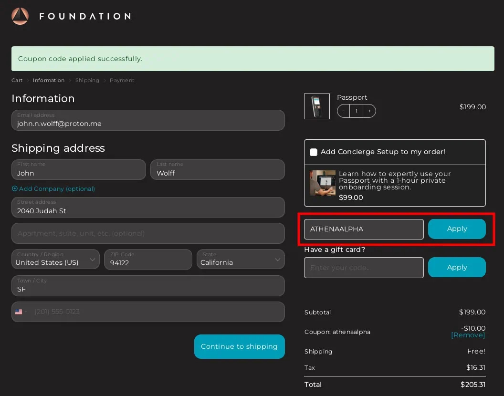This screenshot has width=504, height=396.
Task: Click the Passport price $199.00
Action: [x=472, y=107]
